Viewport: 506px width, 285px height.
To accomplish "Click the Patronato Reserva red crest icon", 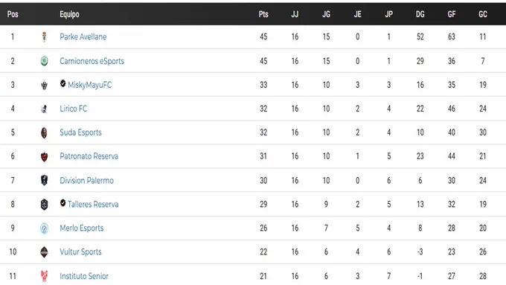I will (x=44, y=156).
